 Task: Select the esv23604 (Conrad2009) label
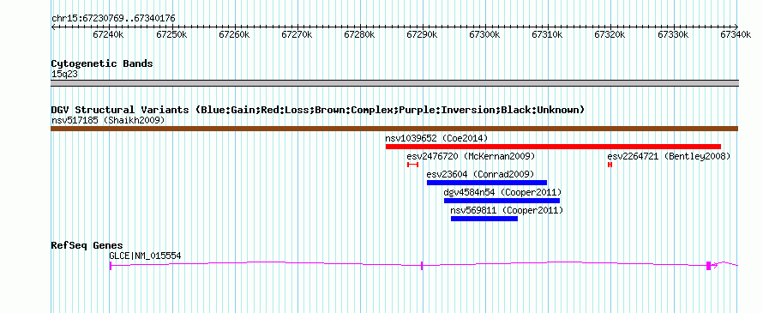[480, 174]
